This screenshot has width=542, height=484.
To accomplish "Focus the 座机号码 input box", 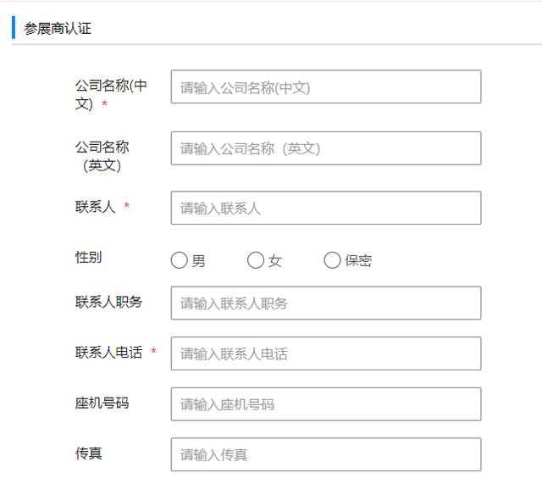I will click(326, 403).
